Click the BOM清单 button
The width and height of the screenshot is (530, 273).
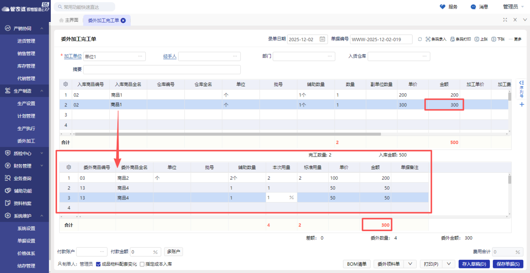point(356,264)
